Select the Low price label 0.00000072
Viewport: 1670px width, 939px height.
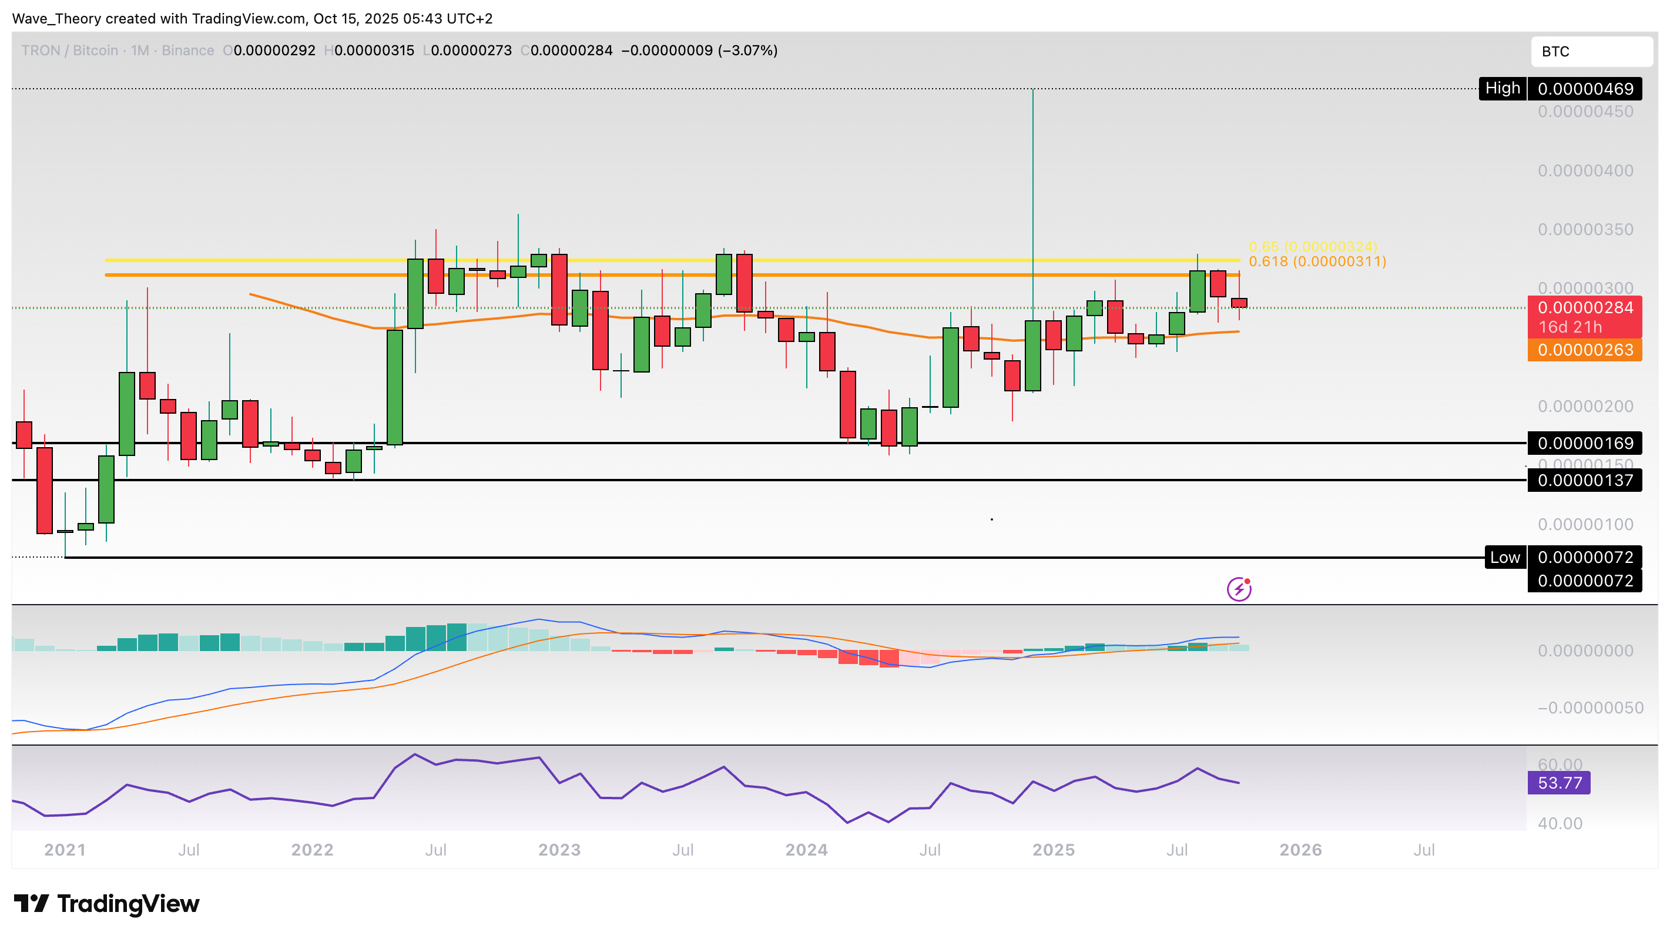click(1586, 557)
